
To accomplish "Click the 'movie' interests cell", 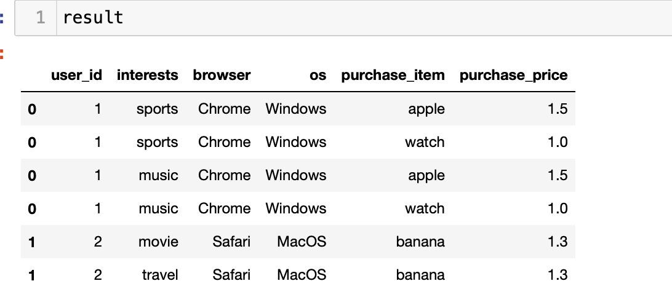I will click(x=158, y=242).
